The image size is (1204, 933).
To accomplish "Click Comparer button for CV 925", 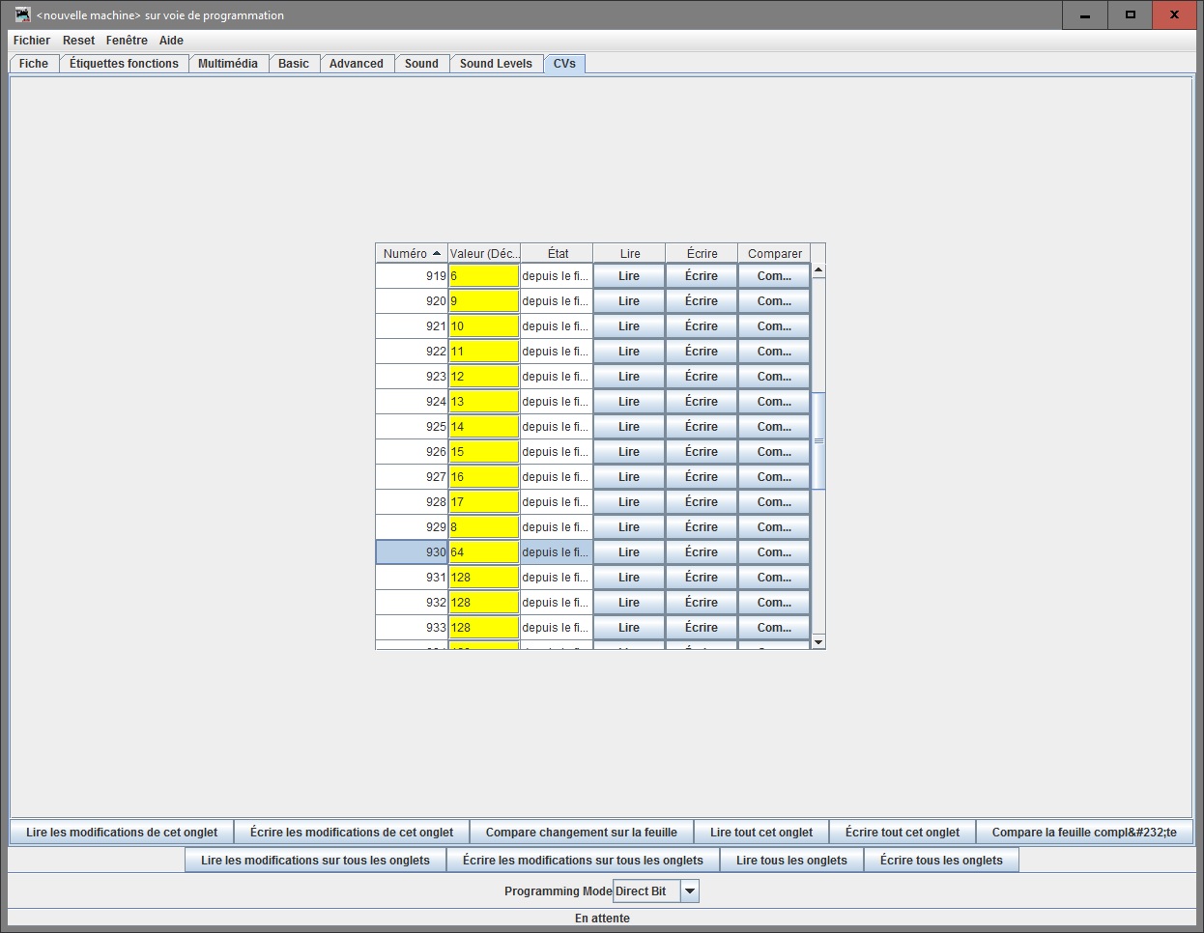I will pos(774,427).
